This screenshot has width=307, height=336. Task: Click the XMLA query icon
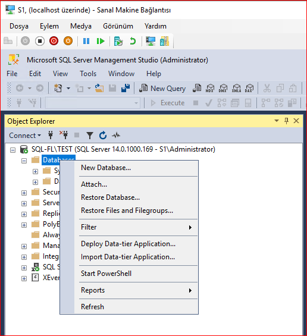[x=236, y=88]
